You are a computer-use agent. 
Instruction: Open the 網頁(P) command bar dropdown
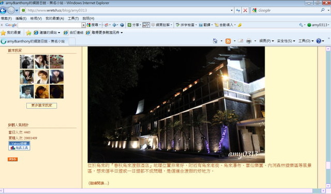click(x=266, y=41)
